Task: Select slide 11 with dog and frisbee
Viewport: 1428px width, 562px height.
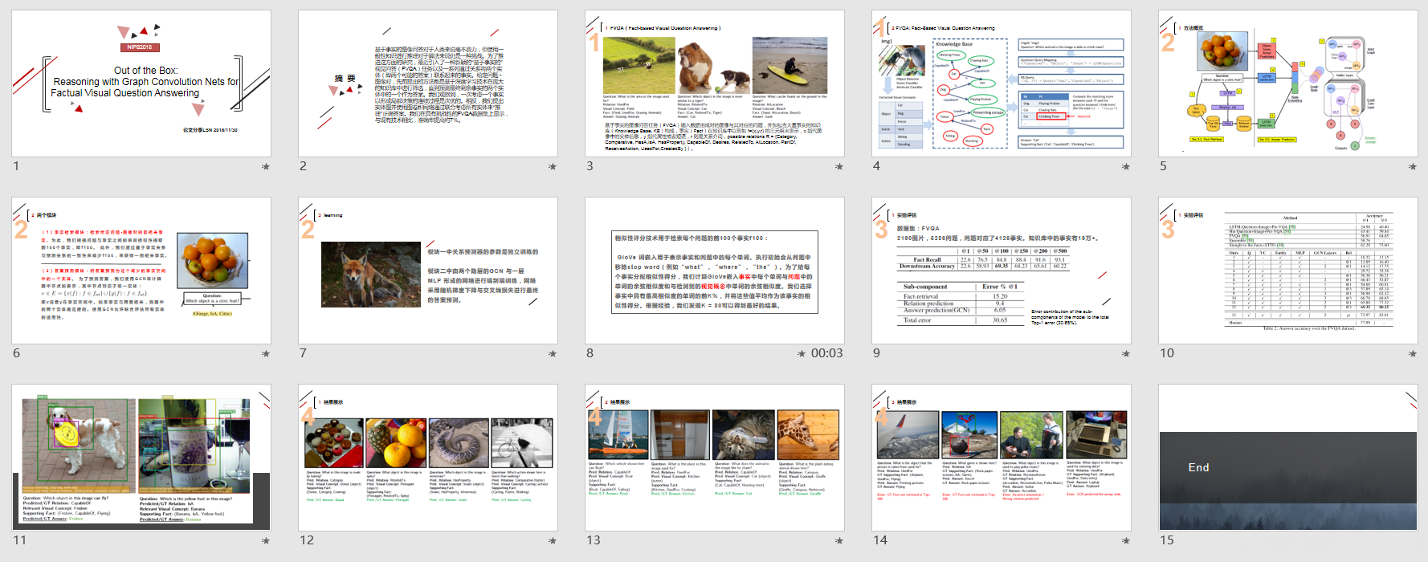Action: click(141, 458)
